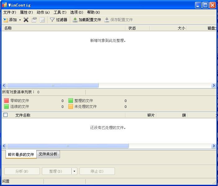Switch to the 碎片最多的文件 tab
The width and height of the screenshot is (218, 186).
point(21,154)
